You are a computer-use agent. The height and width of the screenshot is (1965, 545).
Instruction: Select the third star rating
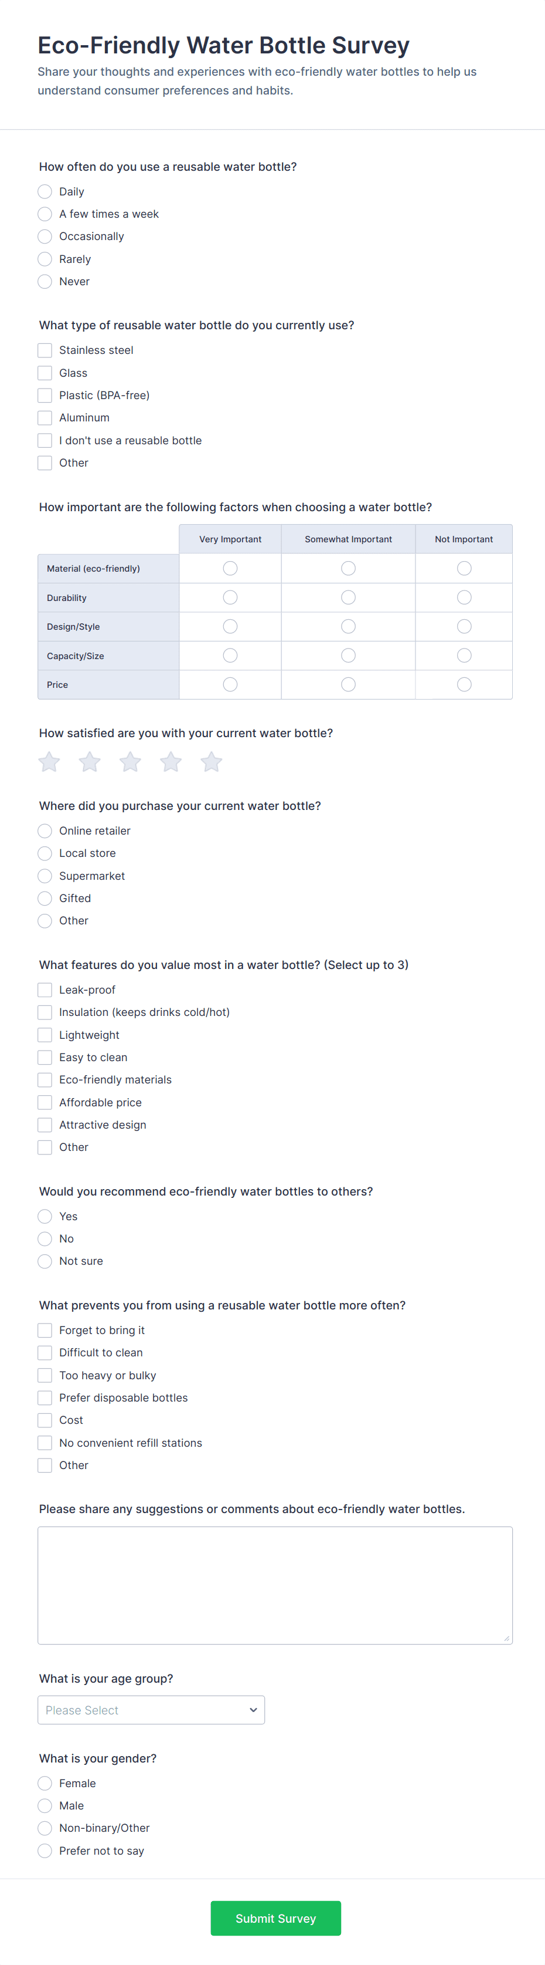(x=130, y=761)
